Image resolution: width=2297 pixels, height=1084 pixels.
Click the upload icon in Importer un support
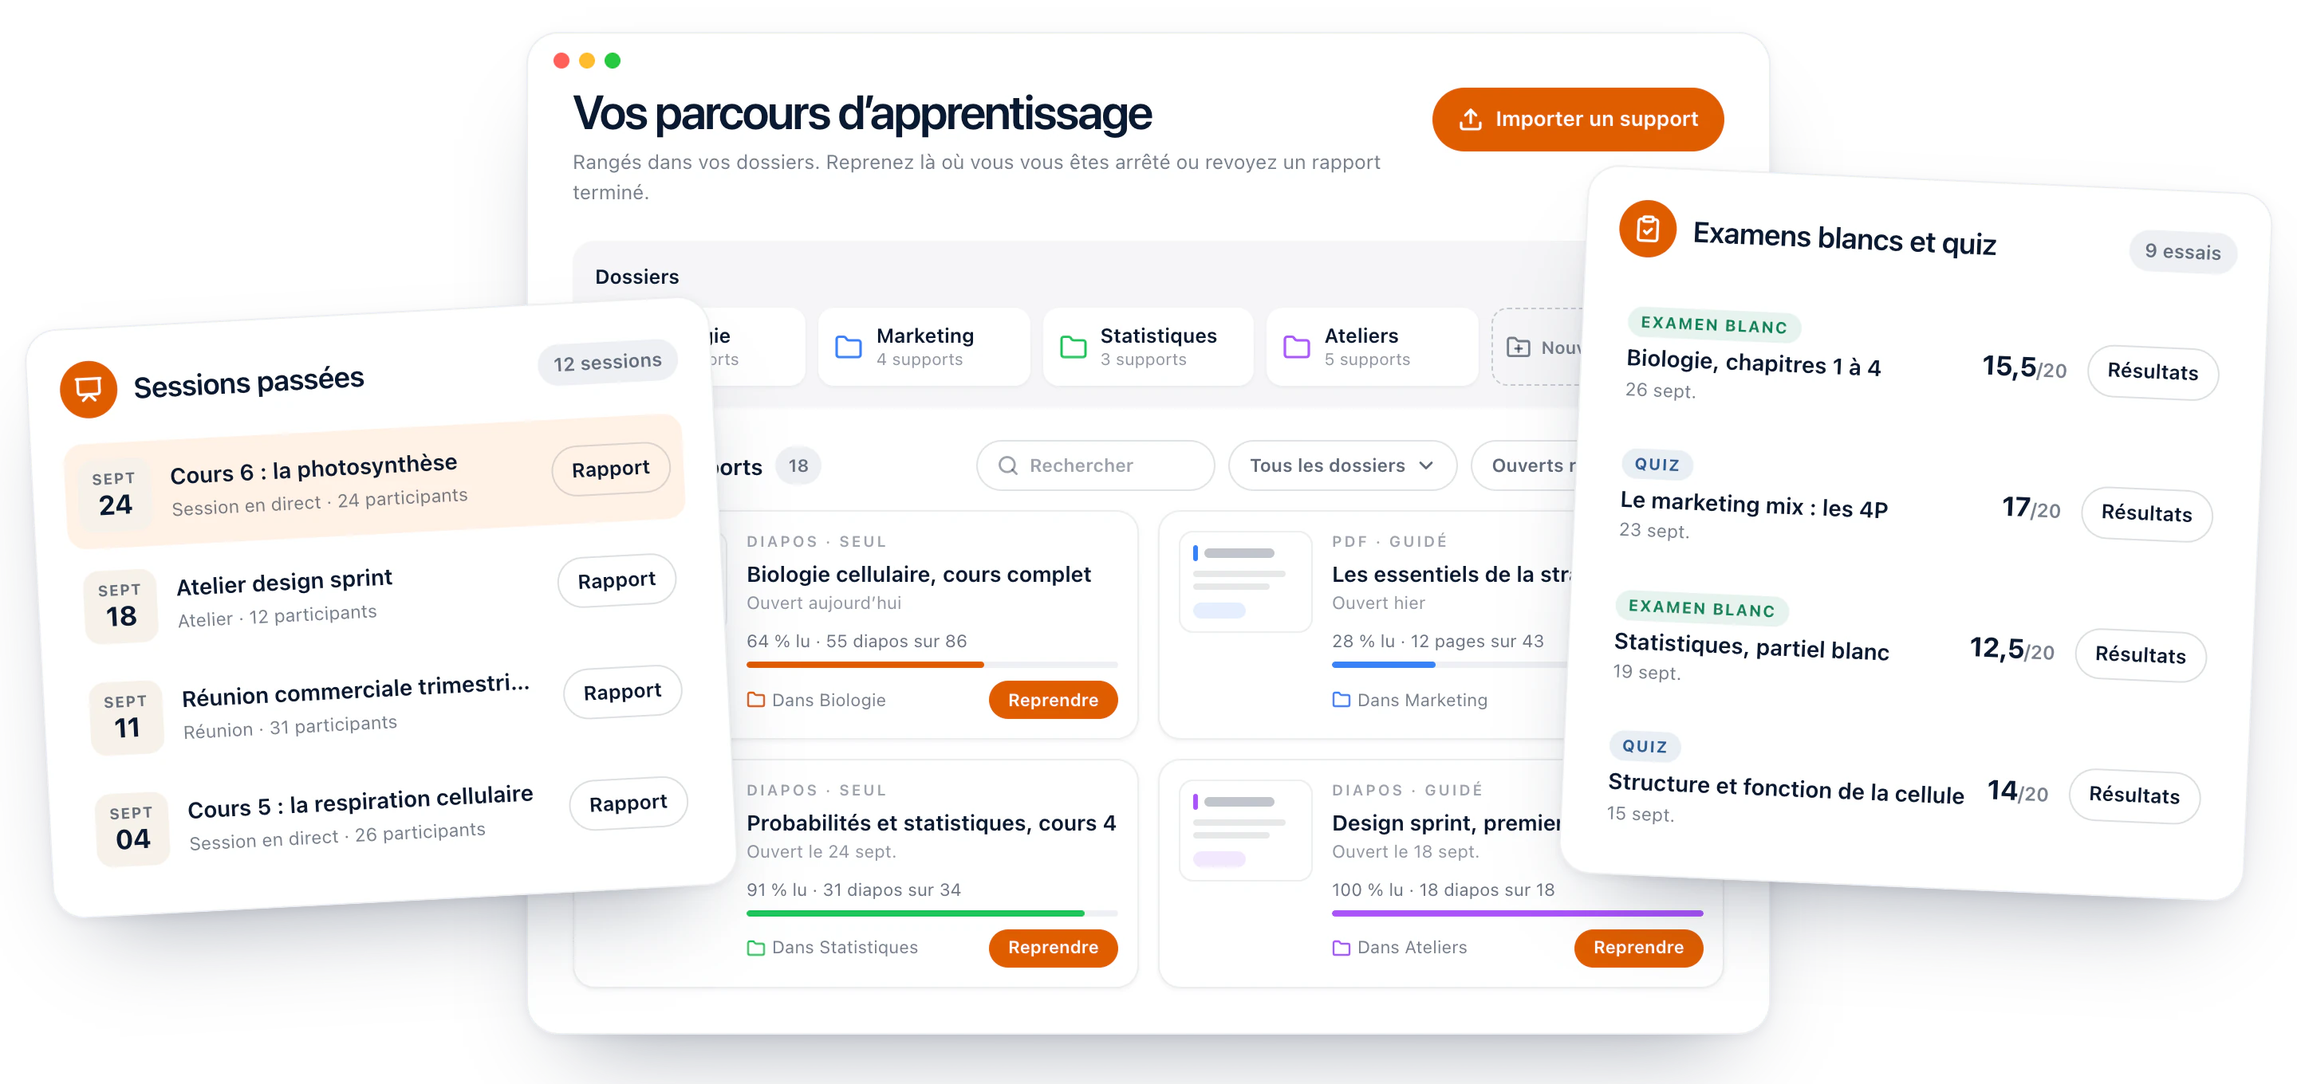tap(1469, 120)
